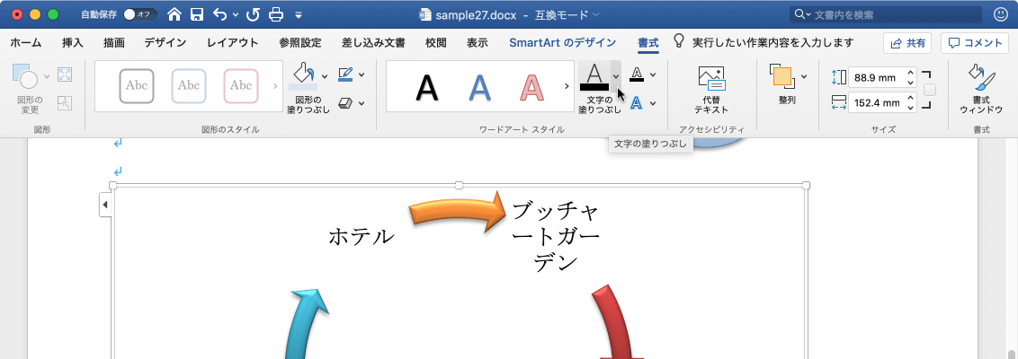Expand the shape styles gallery arrow

click(x=275, y=86)
